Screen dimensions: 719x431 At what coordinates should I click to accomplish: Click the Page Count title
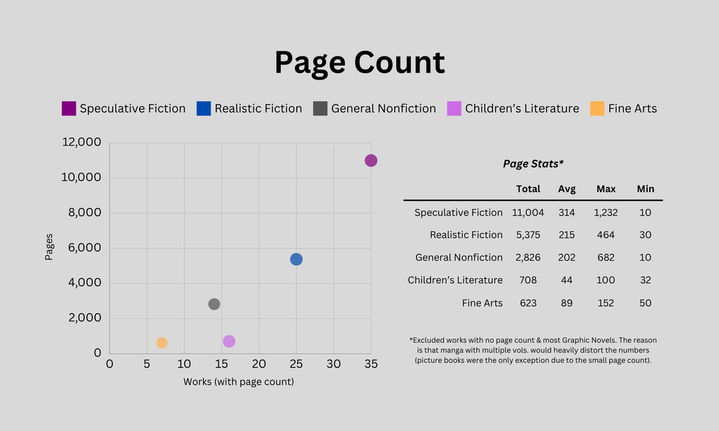coord(359,63)
